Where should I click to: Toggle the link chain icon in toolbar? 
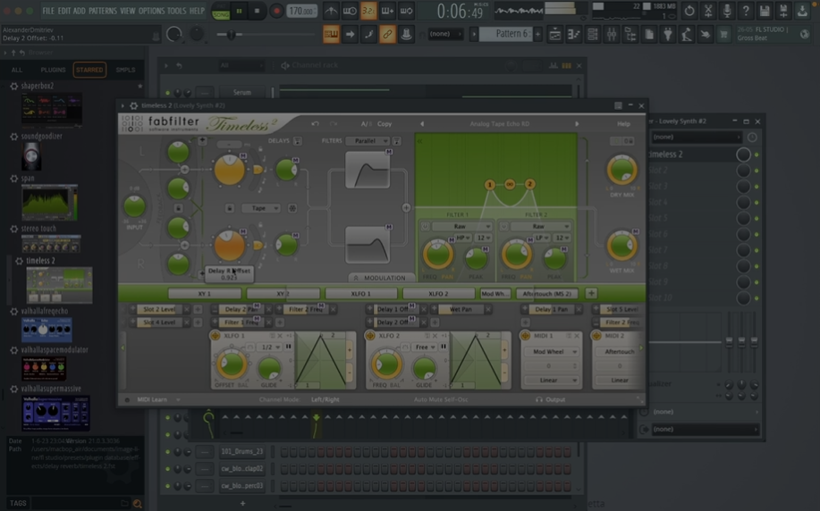[x=387, y=35]
